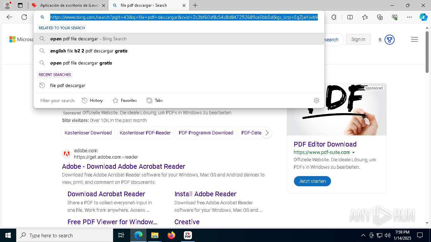Open Extensions puzzle icon

coord(334,17)
